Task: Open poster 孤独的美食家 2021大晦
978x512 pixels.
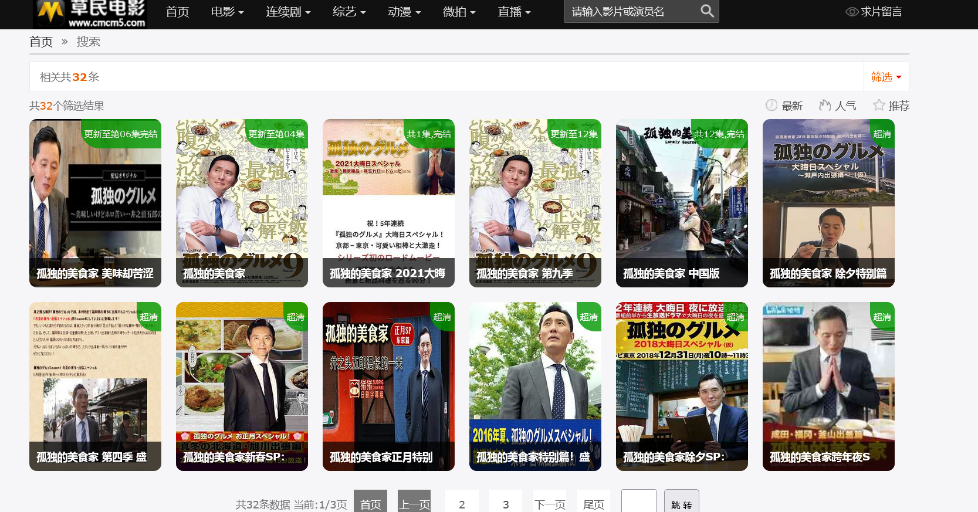Action: 388,203
